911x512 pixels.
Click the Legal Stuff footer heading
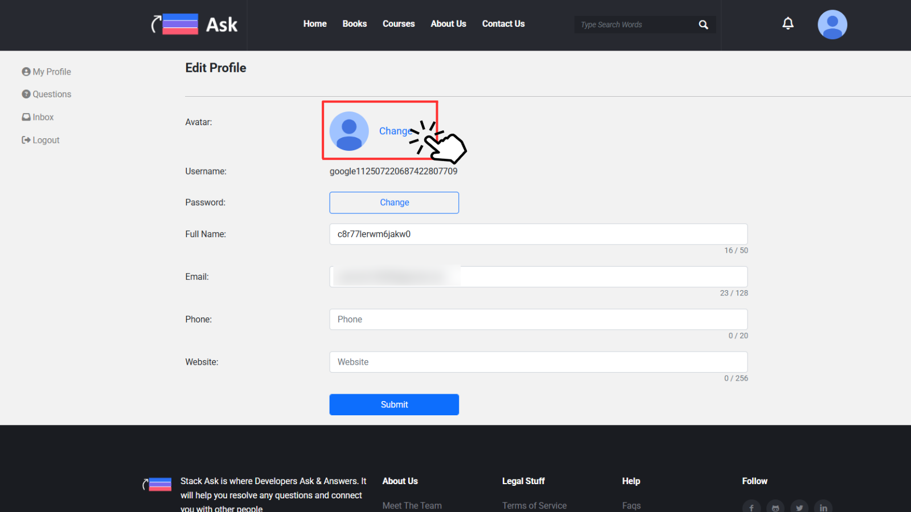(523, 481)
